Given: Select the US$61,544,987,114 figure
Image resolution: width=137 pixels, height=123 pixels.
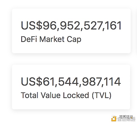Looking at the screenshot, I should point(71,82).
